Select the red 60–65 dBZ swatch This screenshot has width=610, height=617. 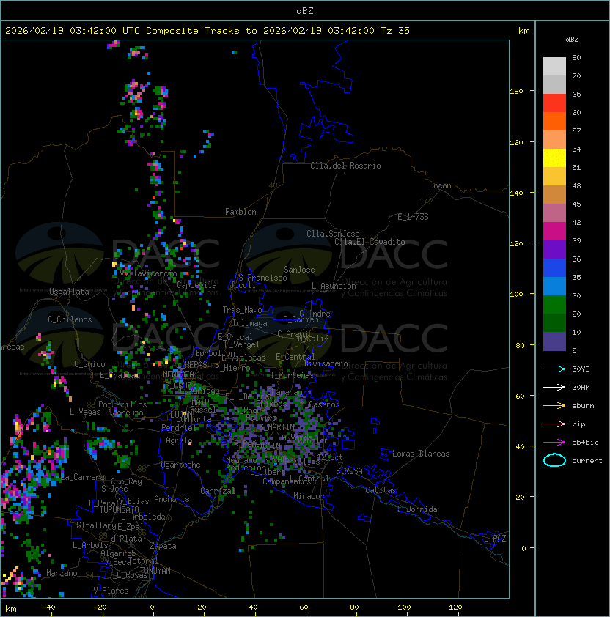pos(554,103)
